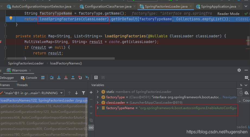250x137 pixels.
Task: Click Evaluate Expression calculator icon
Action: [96, 77]
